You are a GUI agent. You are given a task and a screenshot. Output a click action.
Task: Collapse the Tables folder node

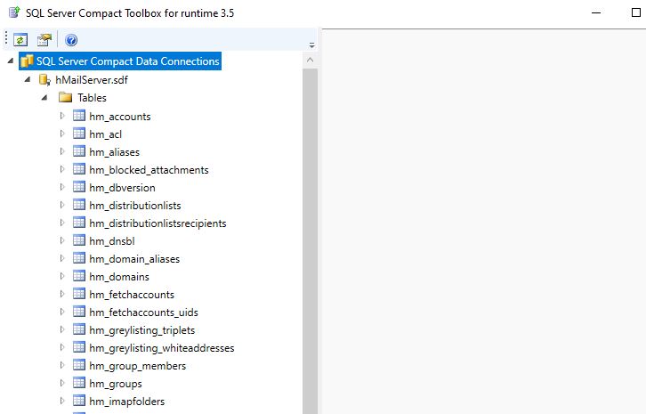44,97
